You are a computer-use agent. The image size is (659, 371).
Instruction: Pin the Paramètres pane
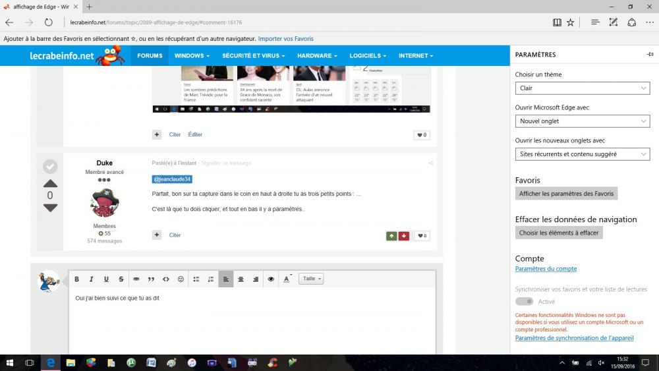pos(650,54)
